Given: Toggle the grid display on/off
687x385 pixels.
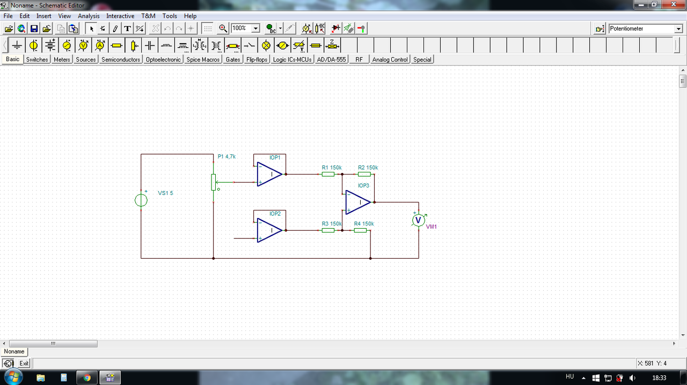Looking at the screenshot, I should 207,28.
